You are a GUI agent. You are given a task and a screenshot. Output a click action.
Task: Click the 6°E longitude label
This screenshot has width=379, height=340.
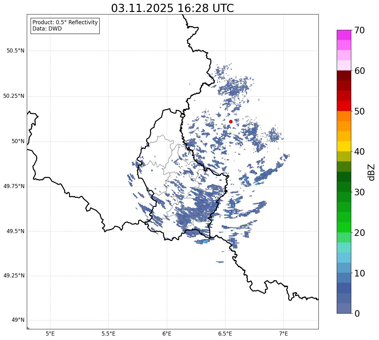click(x=167, y=333)
